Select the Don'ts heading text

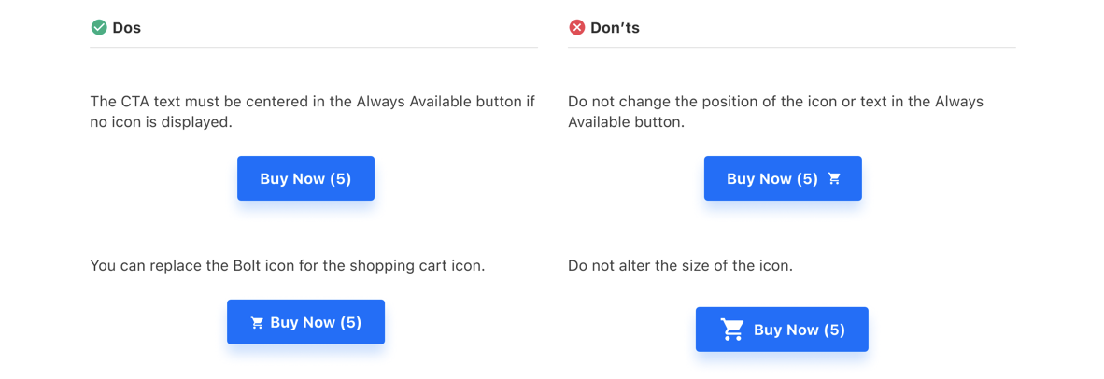pyautogui.click(x=615, y=28)
